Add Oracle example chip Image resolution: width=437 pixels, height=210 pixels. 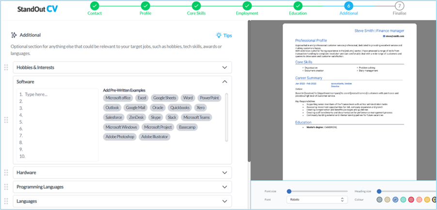click(158, 108)
